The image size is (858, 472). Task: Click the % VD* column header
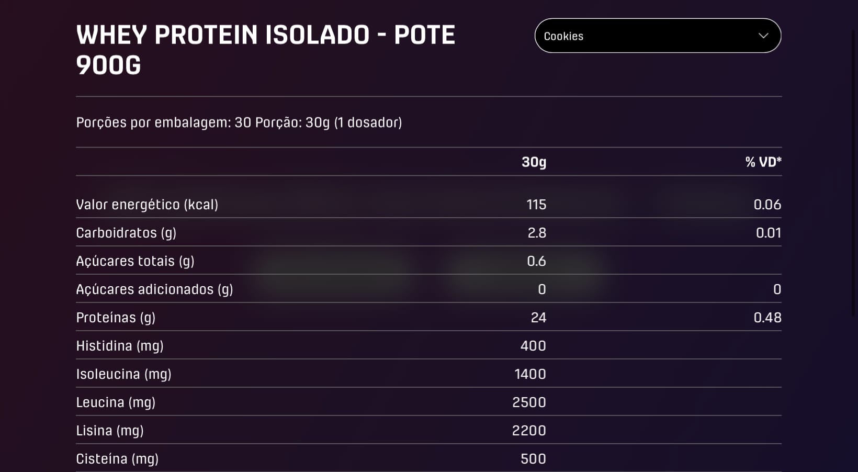coord(763,162)
